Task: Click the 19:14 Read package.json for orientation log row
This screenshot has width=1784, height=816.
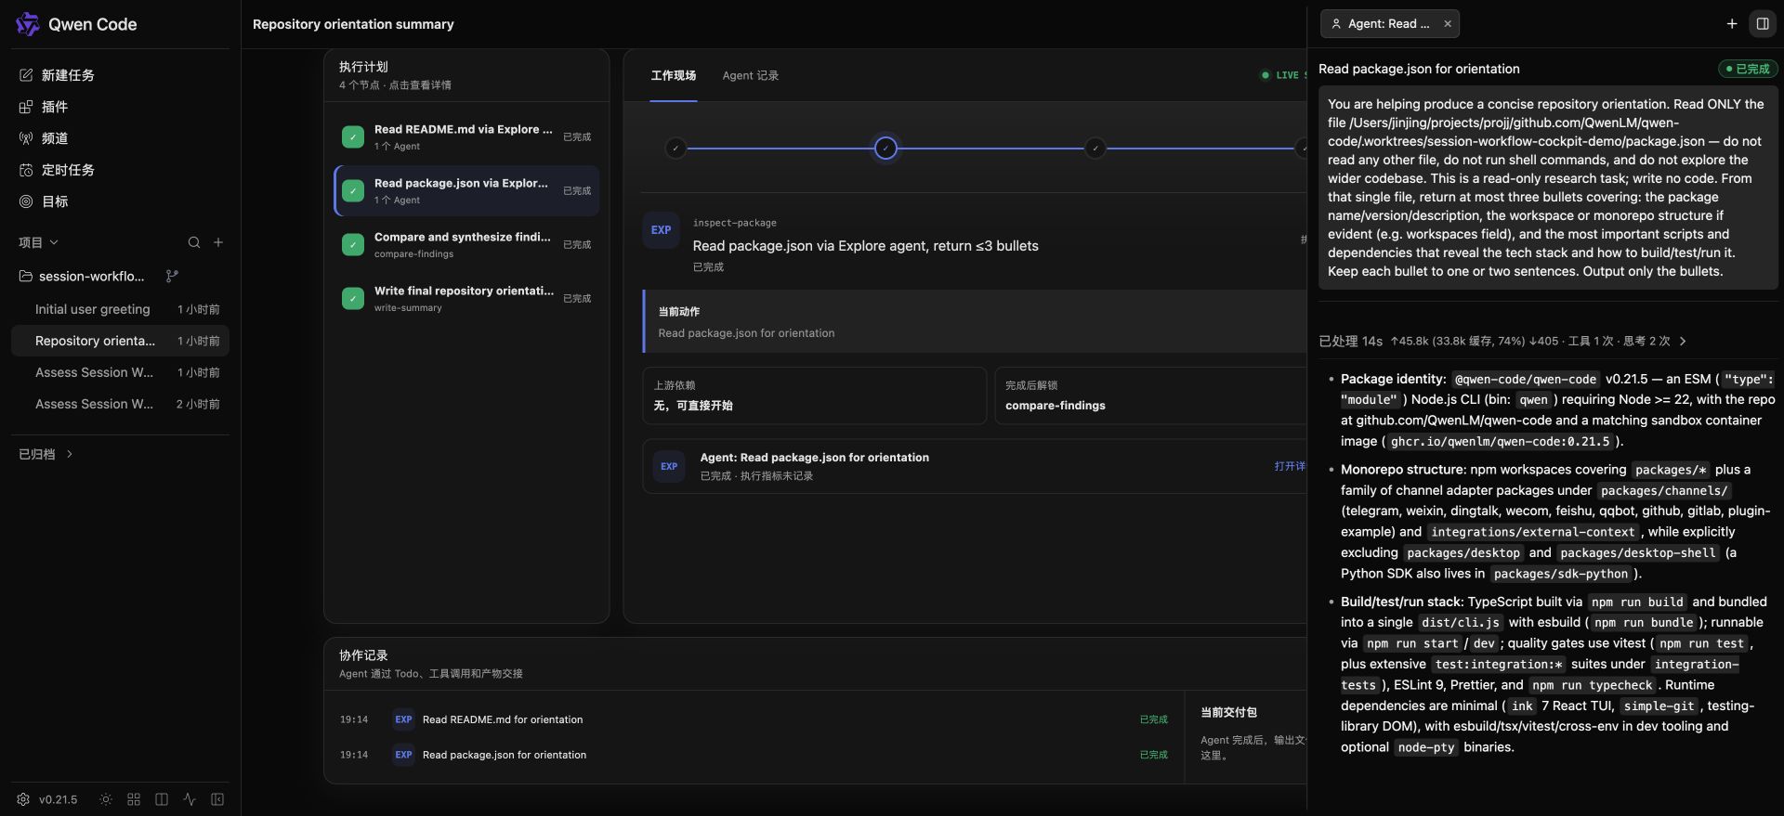Action: 754,755
